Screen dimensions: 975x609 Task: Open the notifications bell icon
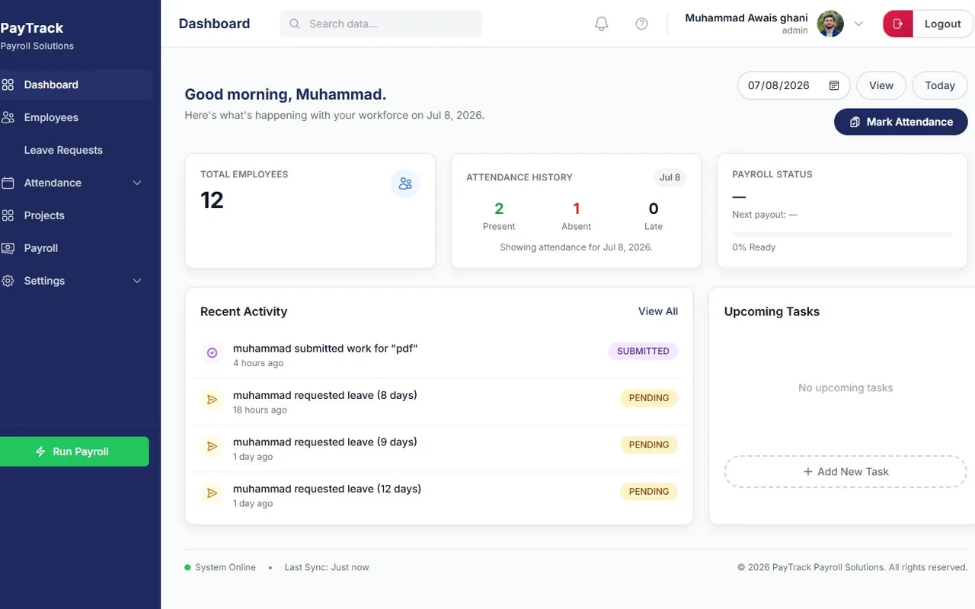[x=602, y=24]
